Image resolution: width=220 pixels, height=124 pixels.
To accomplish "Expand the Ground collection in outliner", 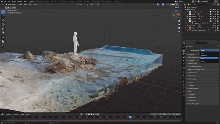I will click(x=188, y=19).
